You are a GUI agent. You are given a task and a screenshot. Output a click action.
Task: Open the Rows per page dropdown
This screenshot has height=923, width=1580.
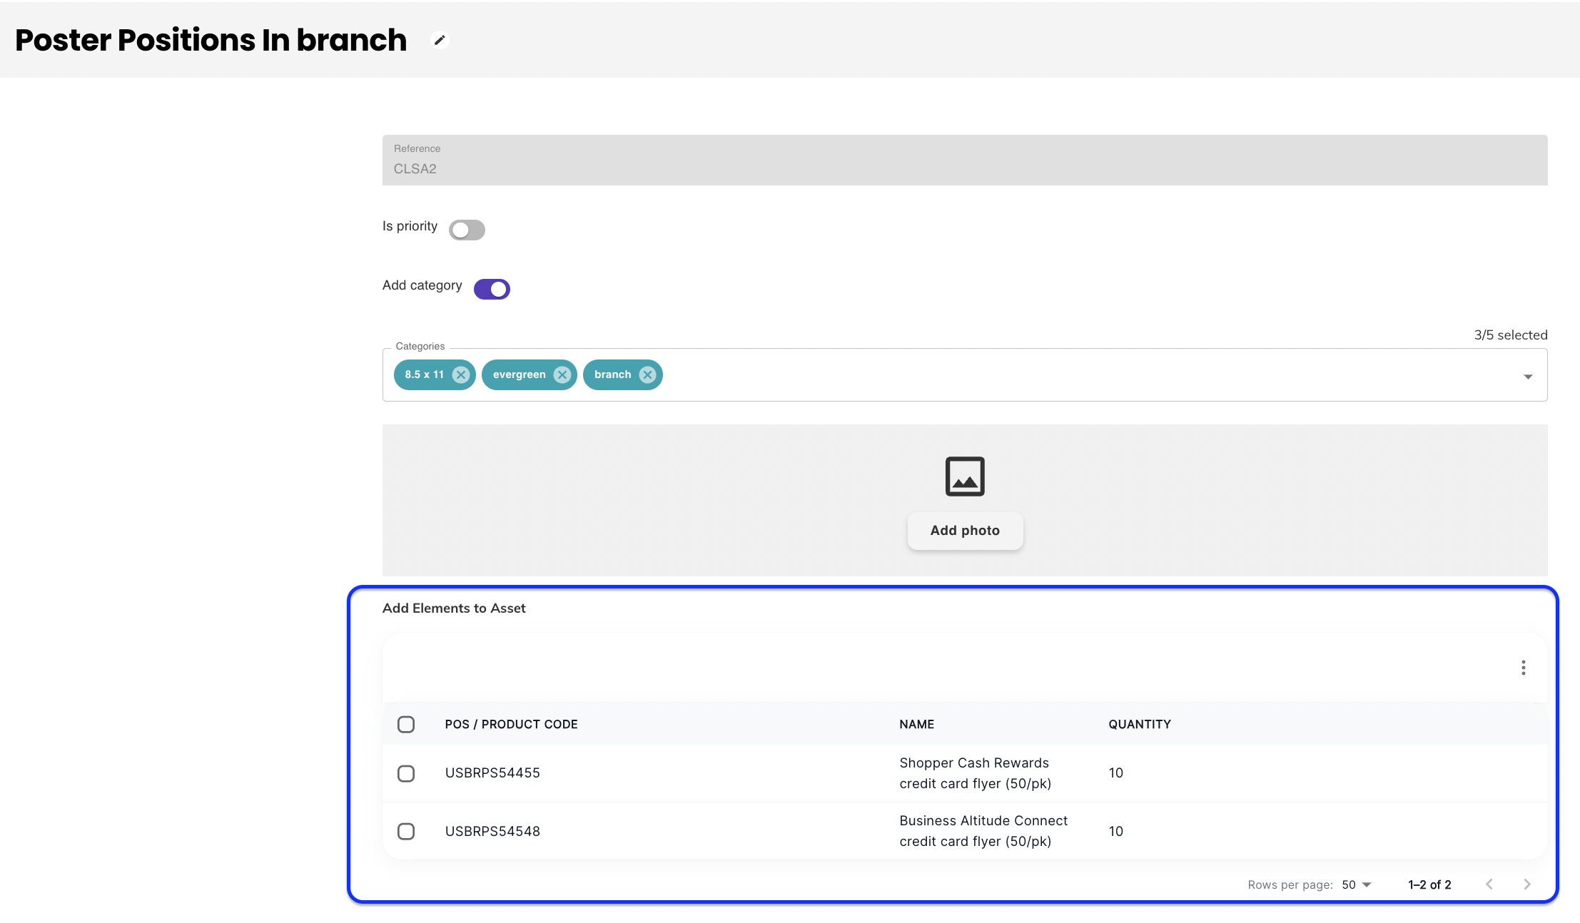pyautogui.click(x=1356, y=884)
